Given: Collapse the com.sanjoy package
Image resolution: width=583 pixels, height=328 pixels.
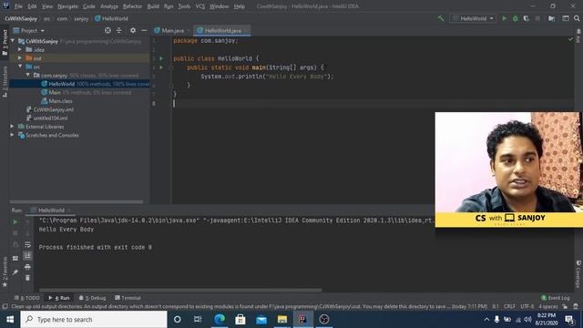Looking at the screenshot, I should 28,75.
